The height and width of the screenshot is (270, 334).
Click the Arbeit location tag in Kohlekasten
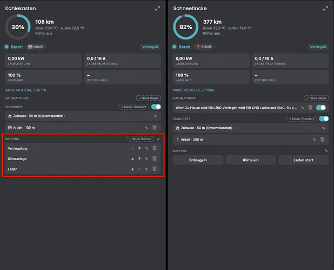point(36,47)
